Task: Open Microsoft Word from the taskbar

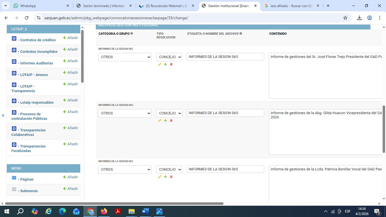Action: [x=145, y=211]
